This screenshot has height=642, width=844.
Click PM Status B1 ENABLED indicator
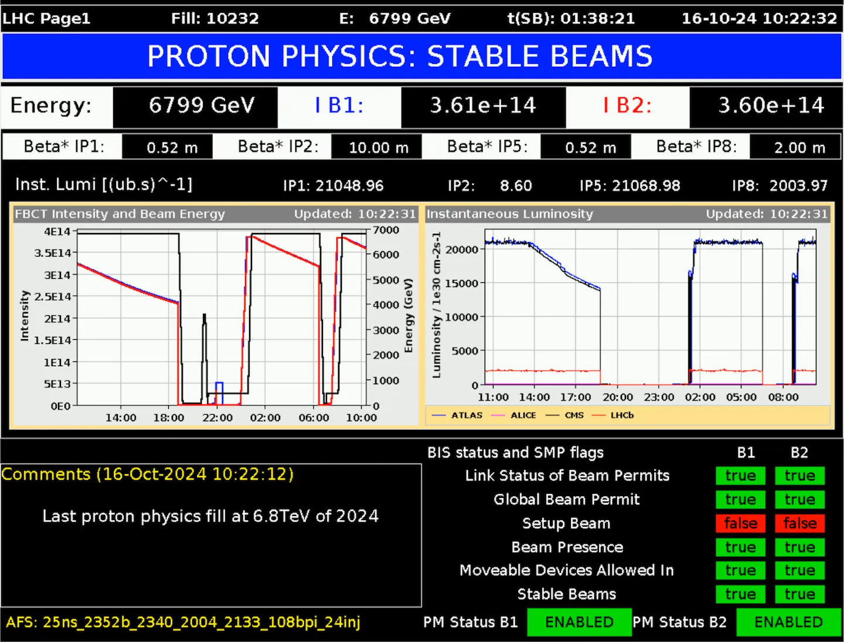coord(579,622)
